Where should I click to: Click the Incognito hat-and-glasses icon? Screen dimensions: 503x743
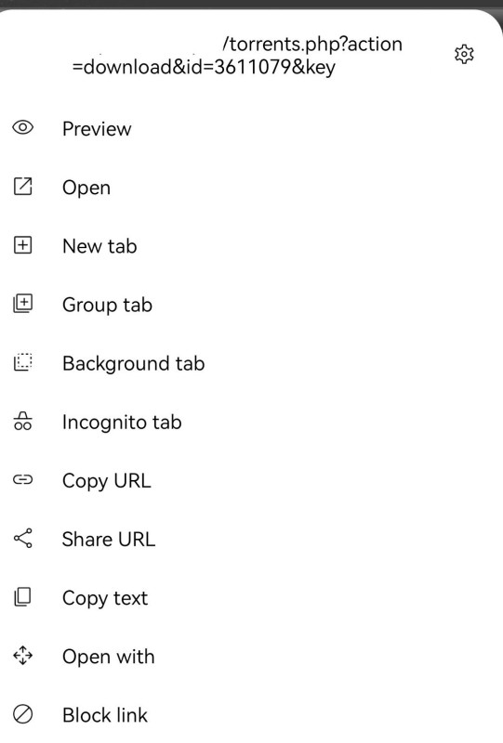pyautogui.click(x=22, y=421)
